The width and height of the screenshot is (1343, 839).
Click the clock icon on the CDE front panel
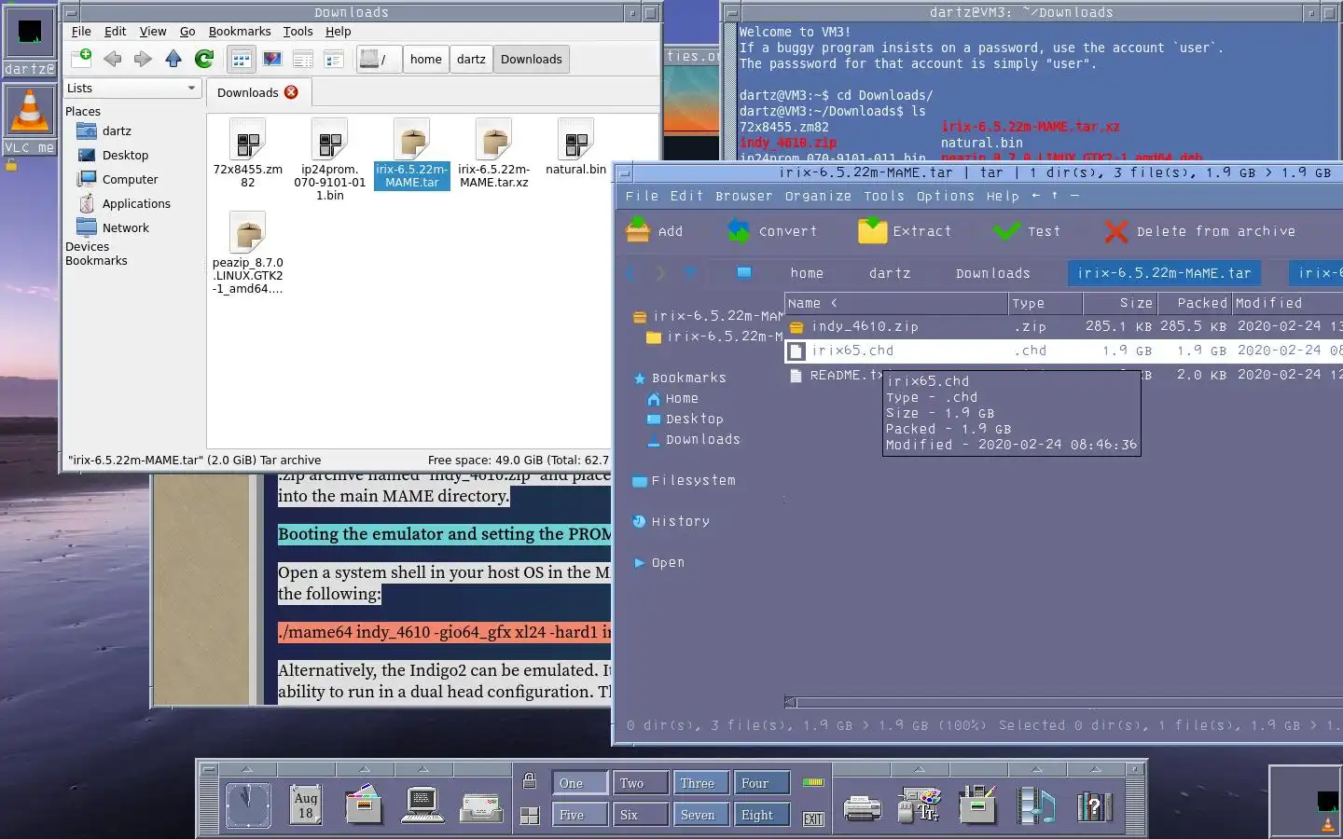[x=248, y=805]
